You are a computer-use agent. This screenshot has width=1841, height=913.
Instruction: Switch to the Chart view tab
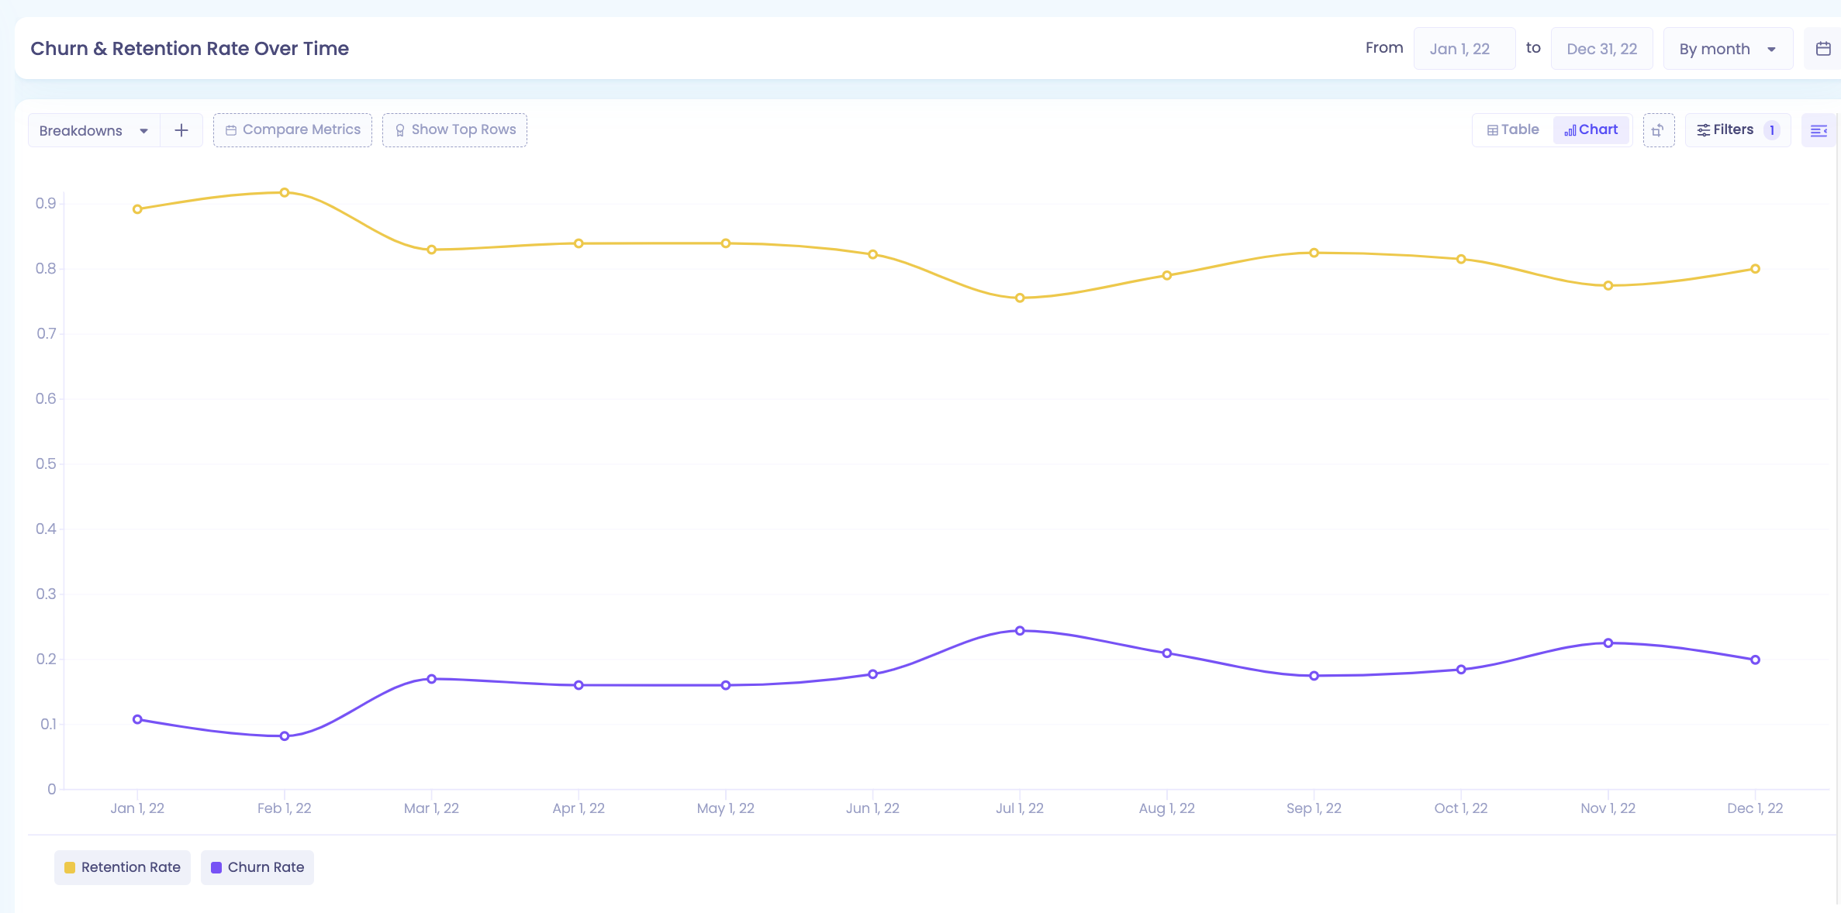pos(1591,130)
